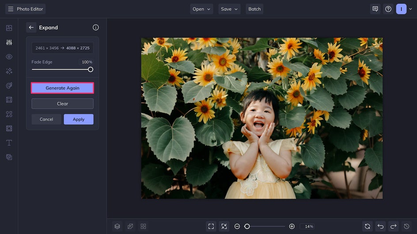The height and width of the screenshot is (234, 417).
Task: Open the grid view icon in bottom bar
Action: (143, 226)
